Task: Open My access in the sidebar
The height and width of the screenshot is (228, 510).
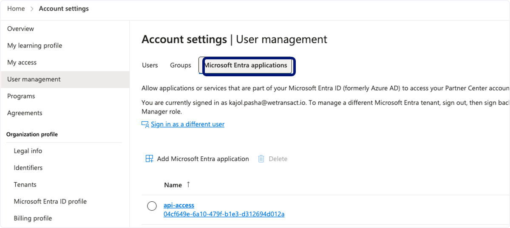Action: coord(65,63)
